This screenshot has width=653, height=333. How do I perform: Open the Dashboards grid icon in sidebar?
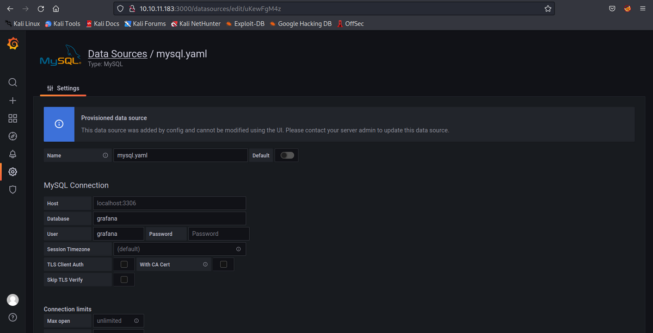pos(13,118)
